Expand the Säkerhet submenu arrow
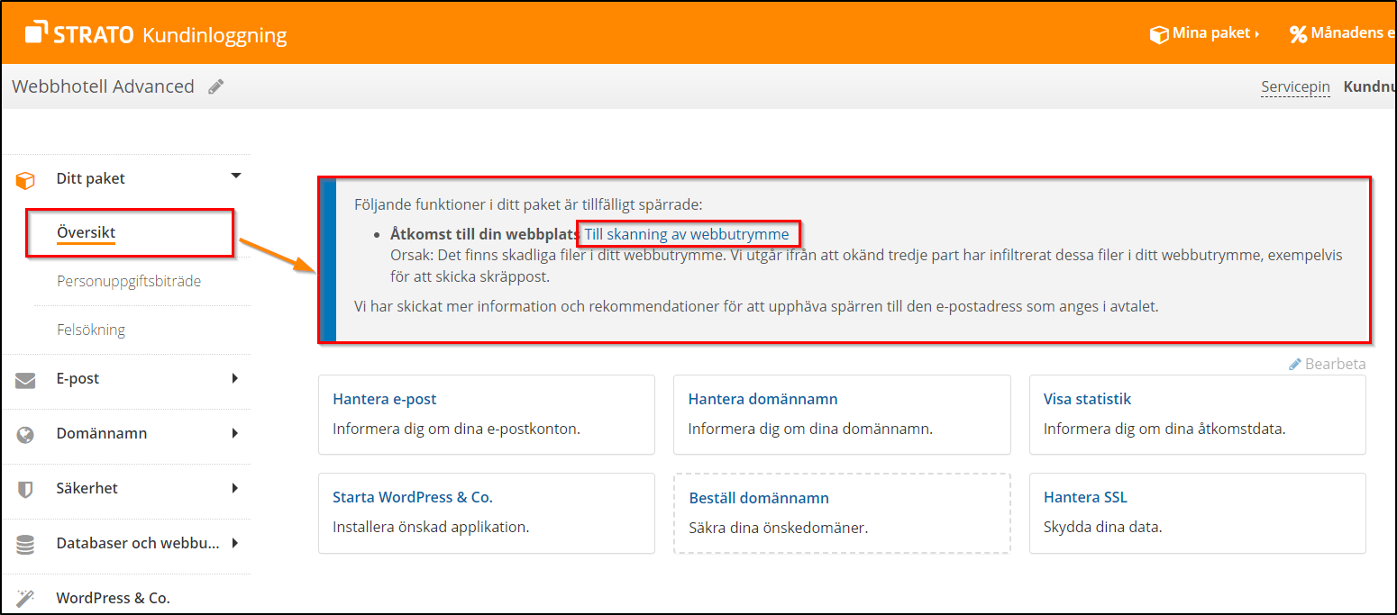Screen dimensions: 1397x615 tap(235, 488)
